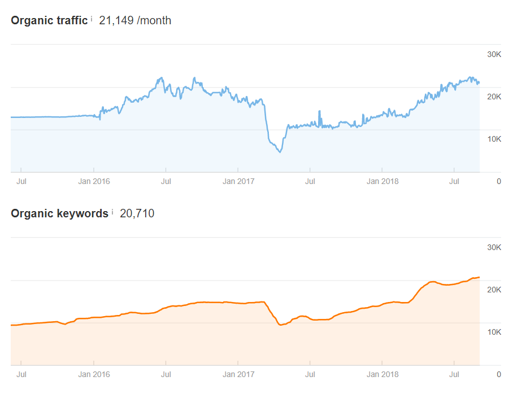Click the Jan 2017 label under keywords chart
Image resolution: width=509 pixels, height=394 pixels.
238,374
